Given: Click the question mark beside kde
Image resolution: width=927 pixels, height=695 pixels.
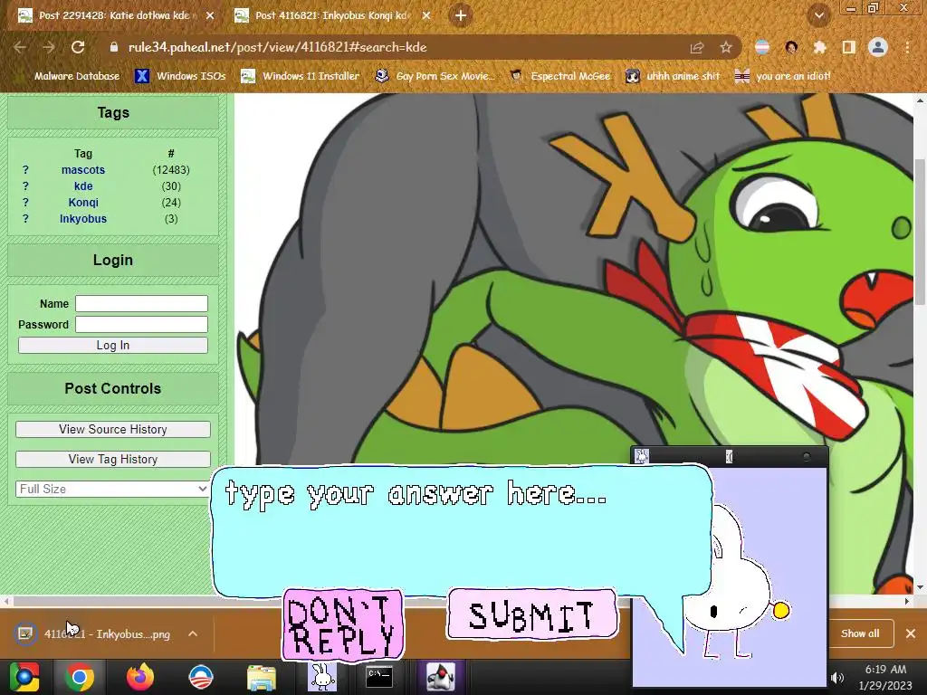Looking at the screenshot, I should [25, 186].
